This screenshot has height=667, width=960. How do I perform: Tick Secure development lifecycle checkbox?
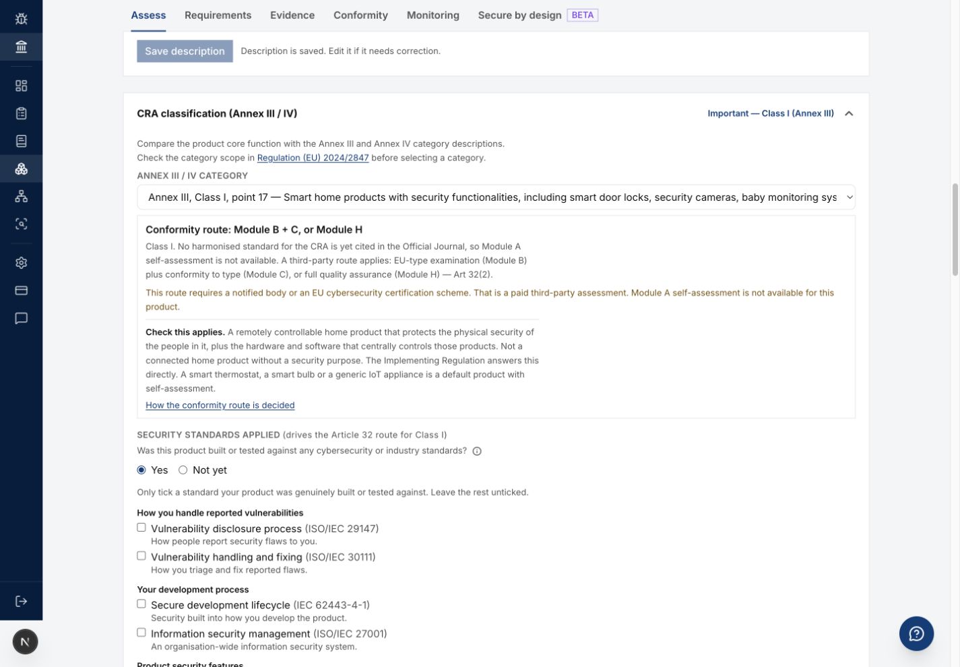[141, 604]
